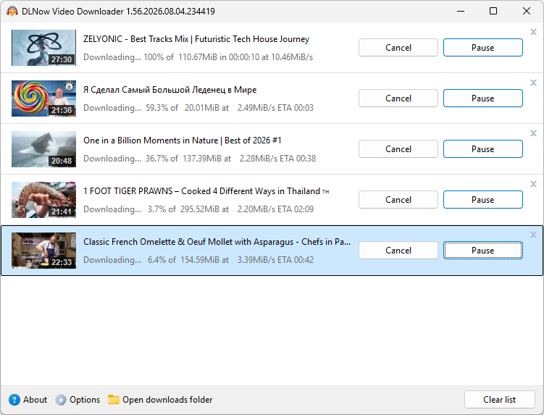Screen dimensions: 544x415
Task: Select the prawn thumbnail showing 21:41
Action: click(43, 199)
